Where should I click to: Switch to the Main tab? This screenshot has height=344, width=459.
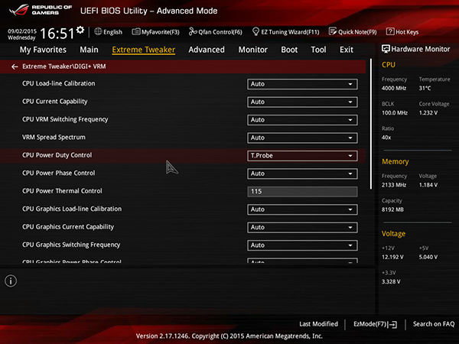click(x=89, y=50)
